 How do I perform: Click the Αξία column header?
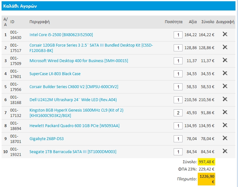pos(193,22)
